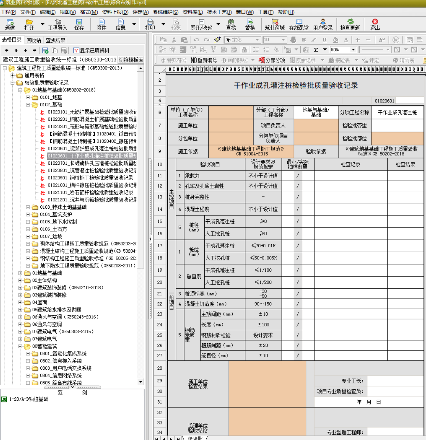Click the 检验批部位 orange input cell
426x440 pixels.
pyautogui.click(x=397, y=138)
